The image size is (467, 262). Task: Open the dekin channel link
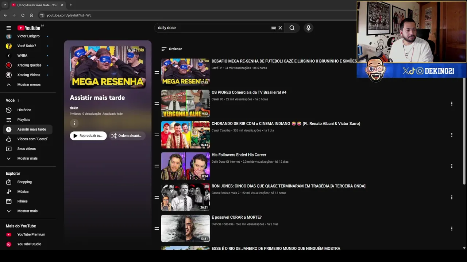point(74,108)
